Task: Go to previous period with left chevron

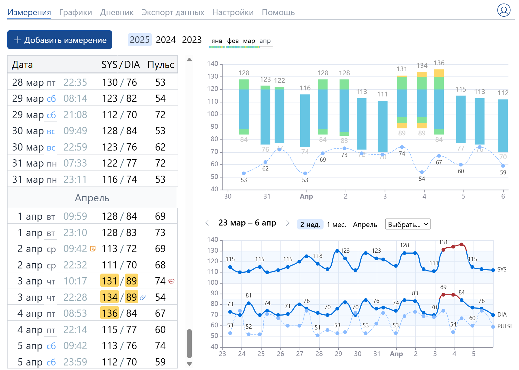Action: click(x=207, y=223)
